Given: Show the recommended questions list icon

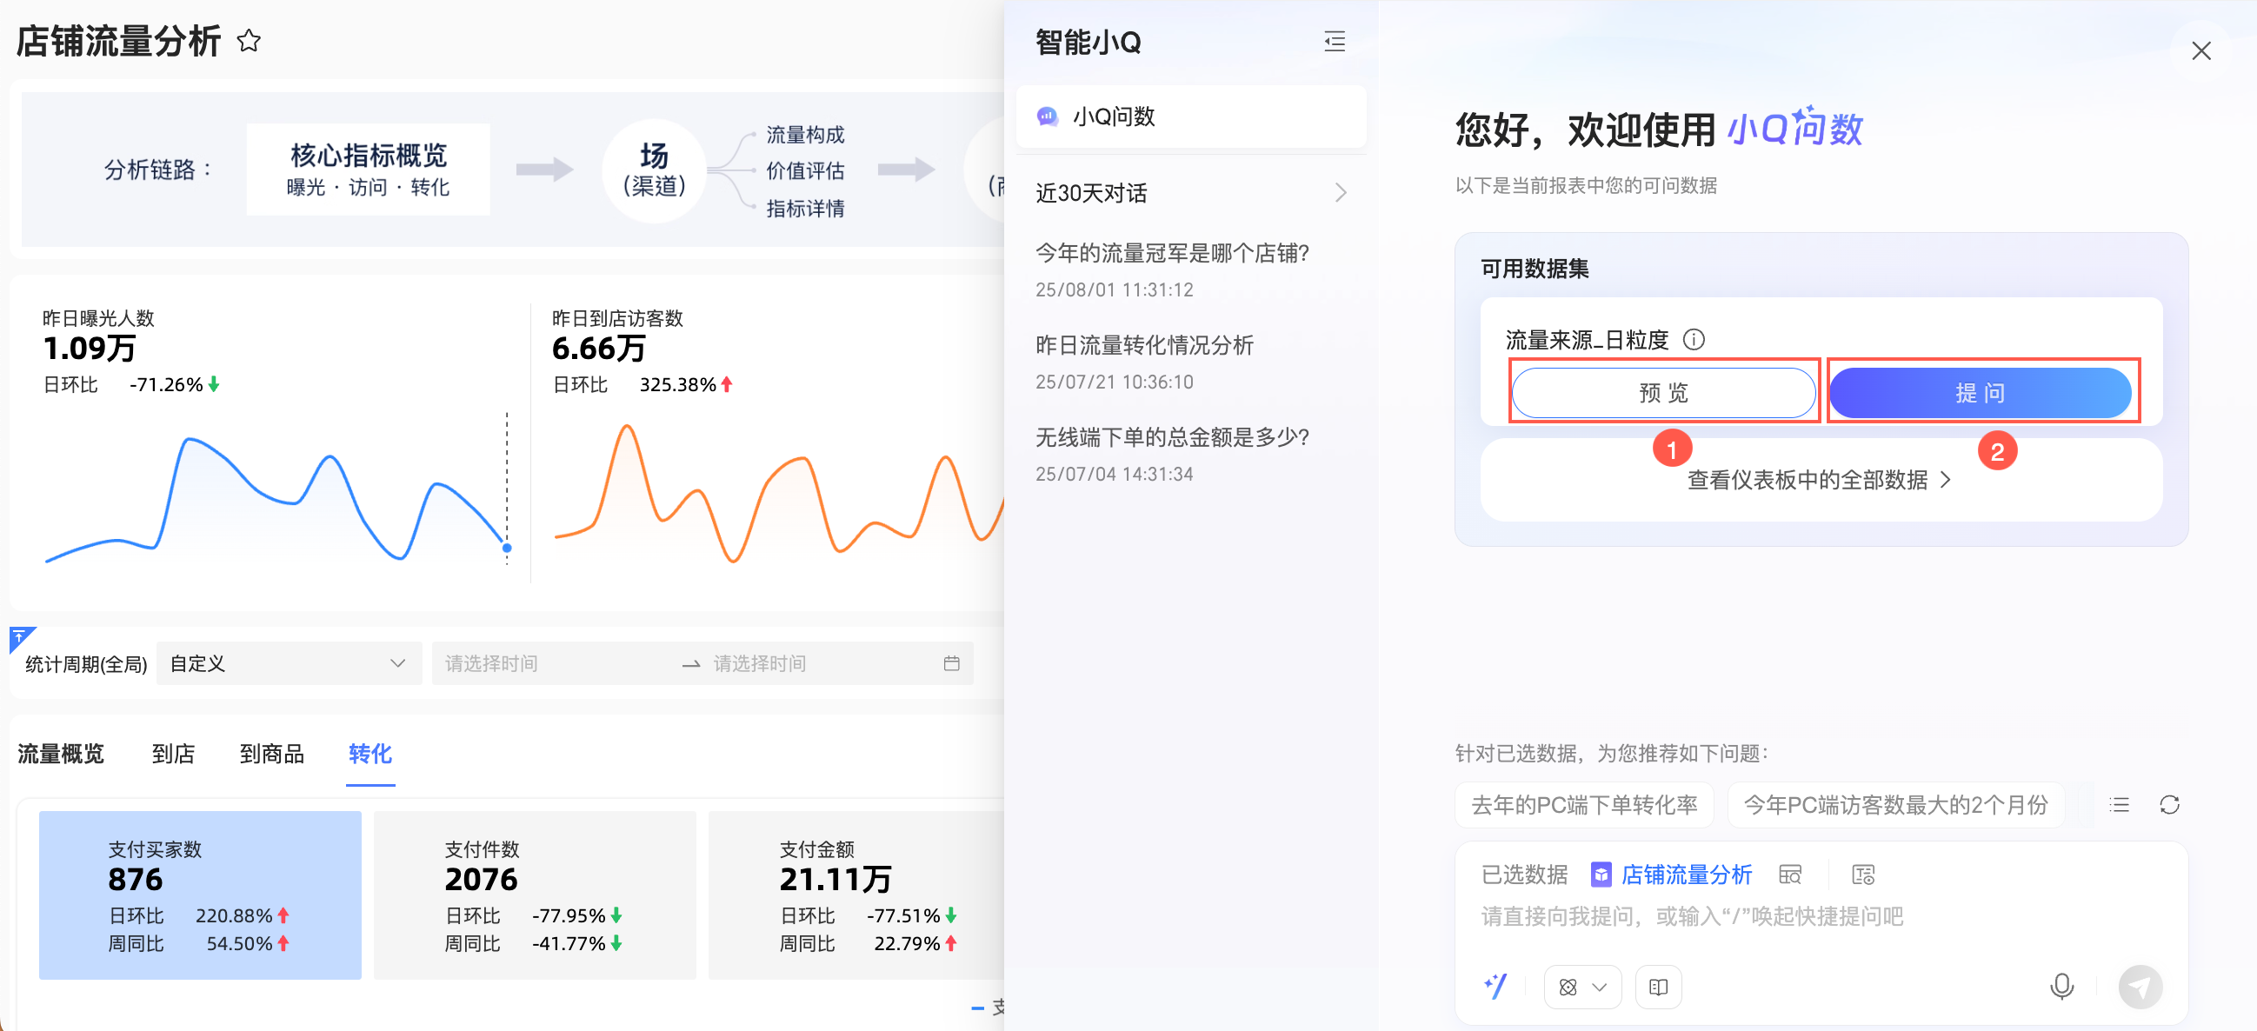Looking at the screenshot, I should click(x=2119, y=804).
